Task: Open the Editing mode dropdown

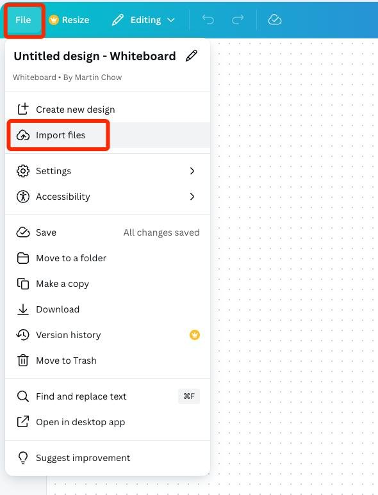Action: [144, 20]
